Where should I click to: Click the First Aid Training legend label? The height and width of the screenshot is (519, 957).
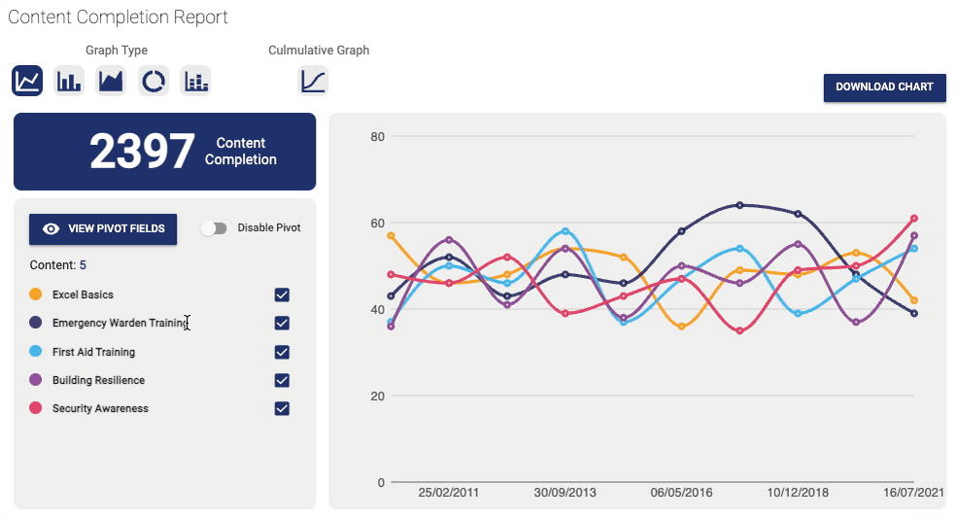(93, 352)
